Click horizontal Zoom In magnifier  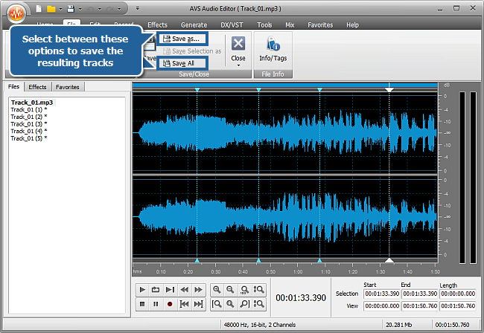(217, 290)
